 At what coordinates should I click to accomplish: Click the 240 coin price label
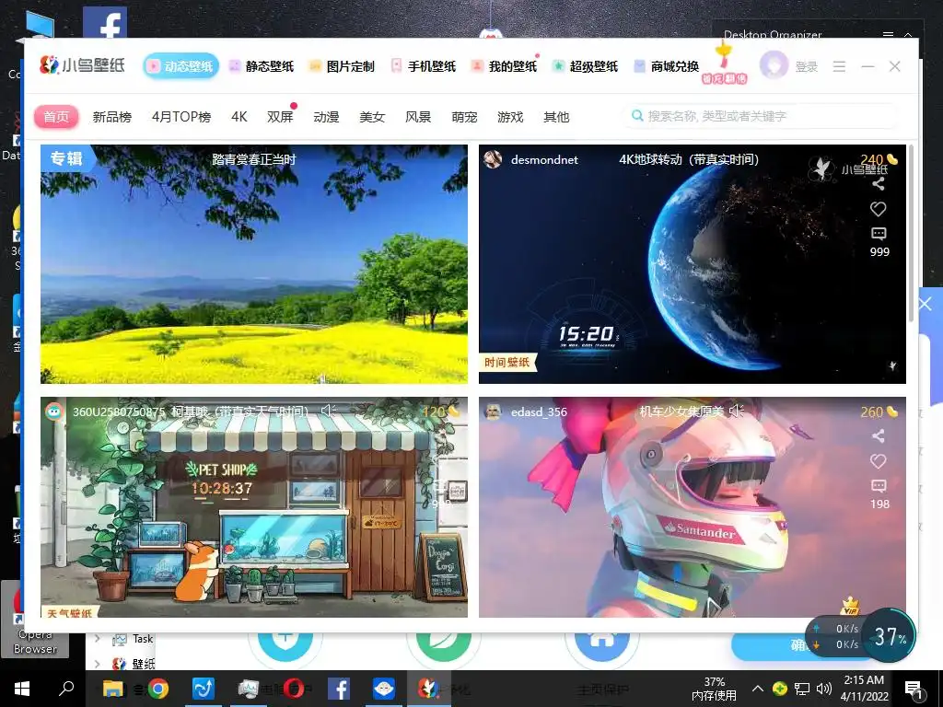click(x=879, y=160)
